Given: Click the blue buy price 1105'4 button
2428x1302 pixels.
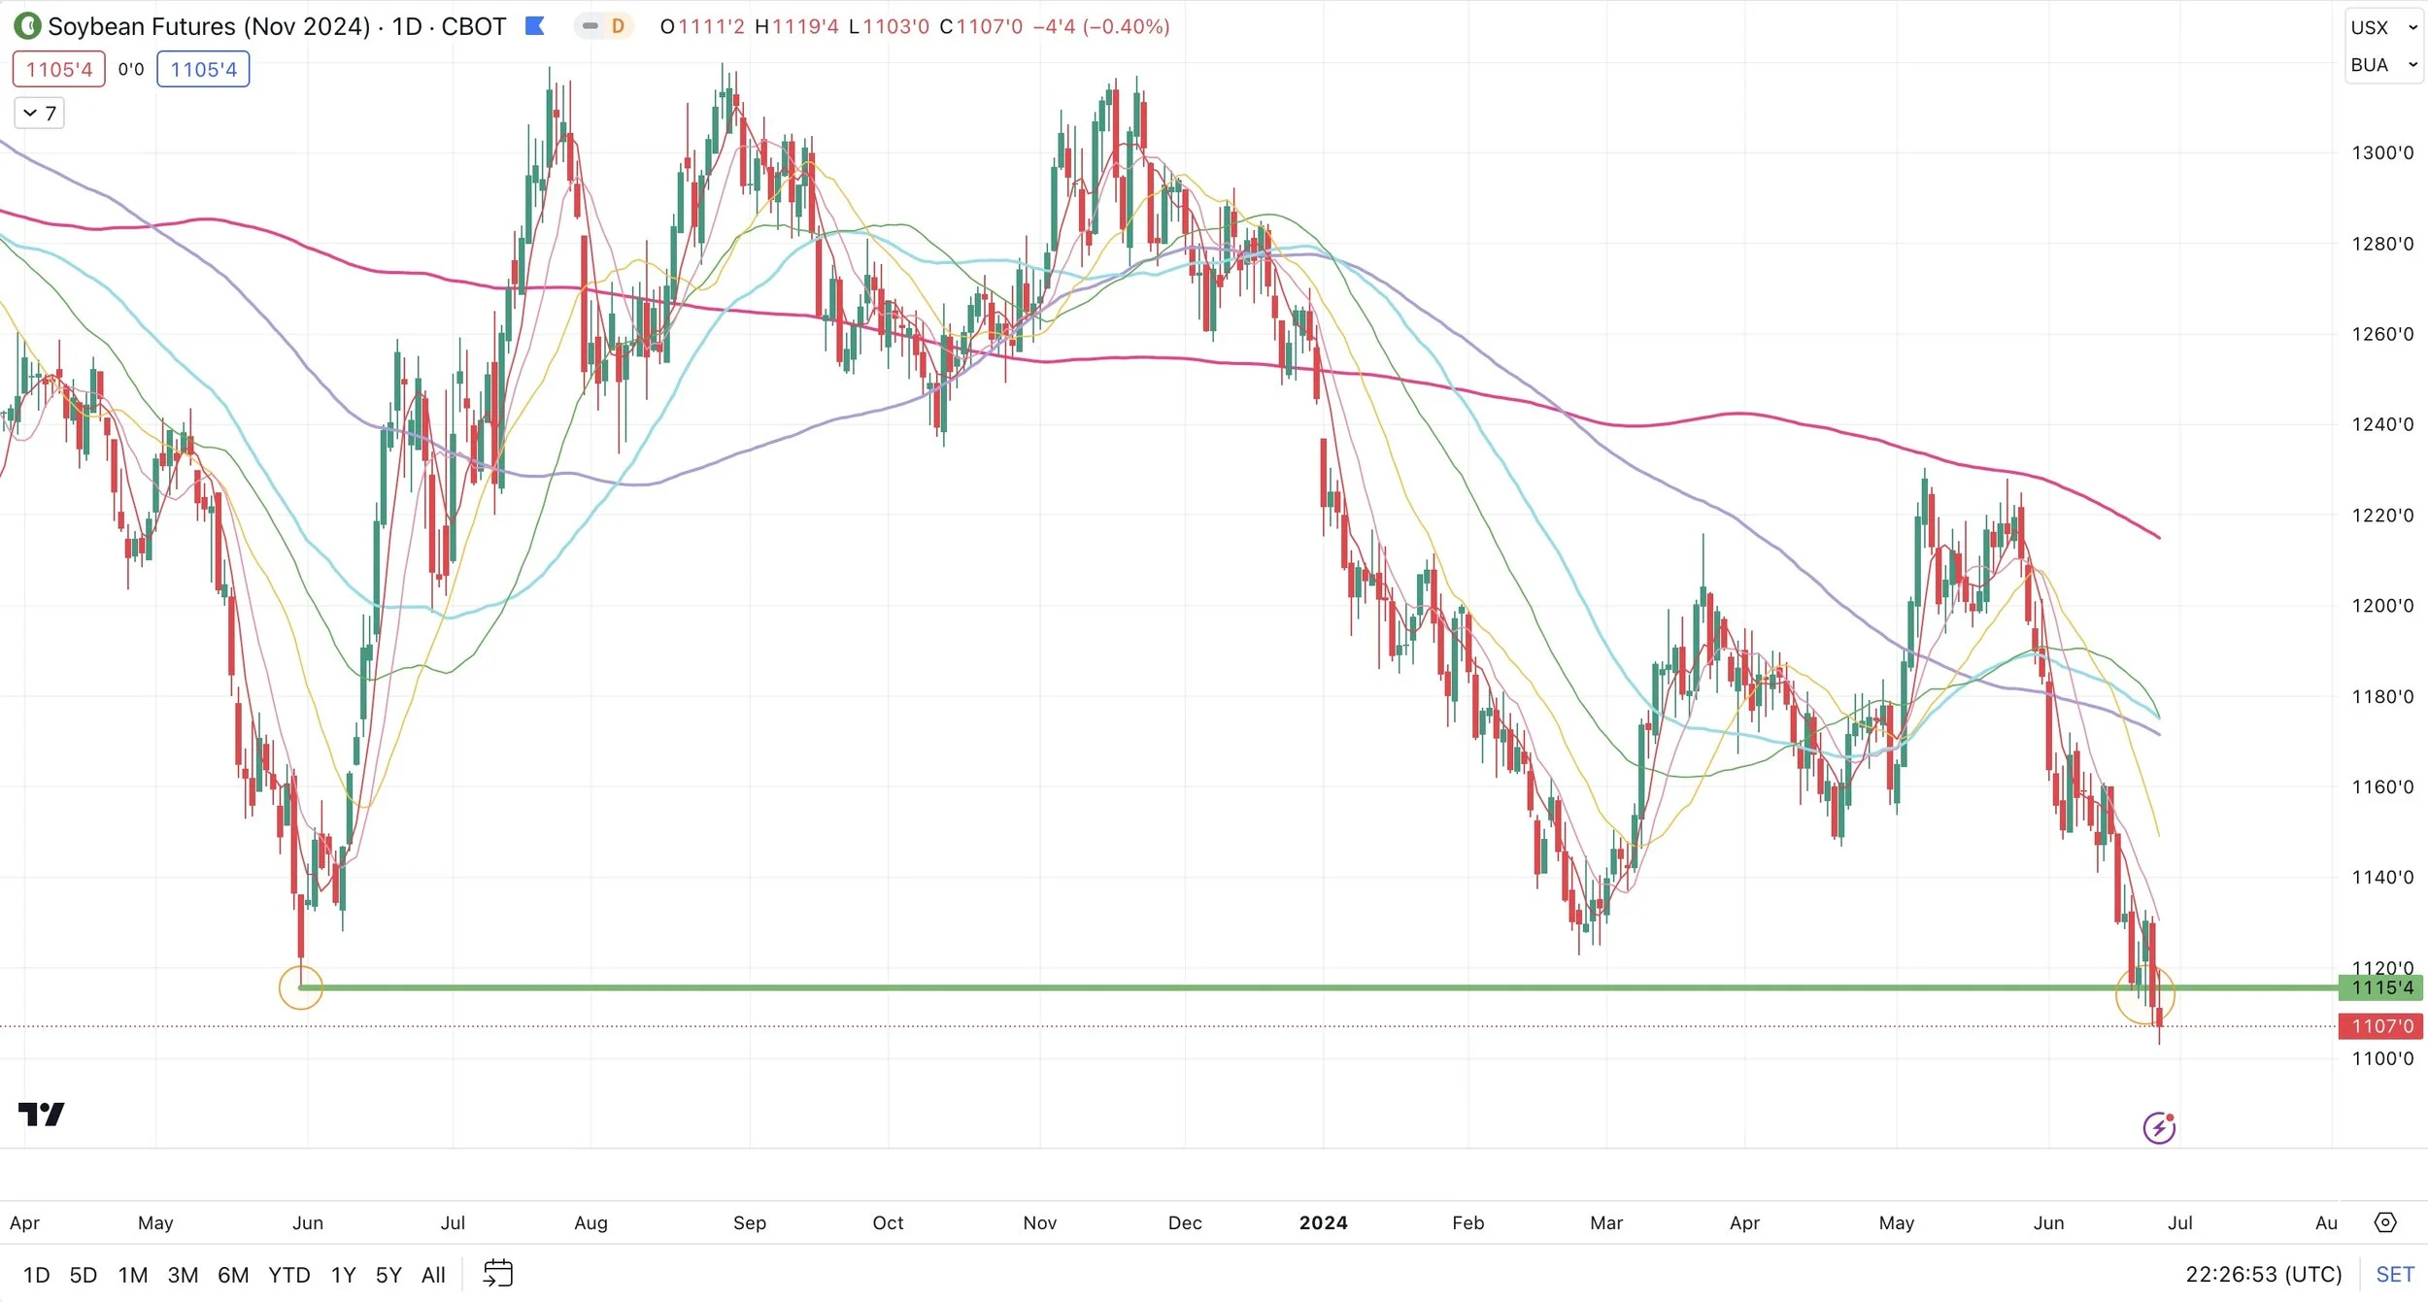Looking at the screenshot, I should pos(203,70).
